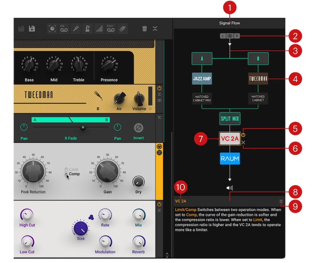Click the output speaker icon
Image resolution: width=319 pixels, height=263 pixels.
click(230, 188)
